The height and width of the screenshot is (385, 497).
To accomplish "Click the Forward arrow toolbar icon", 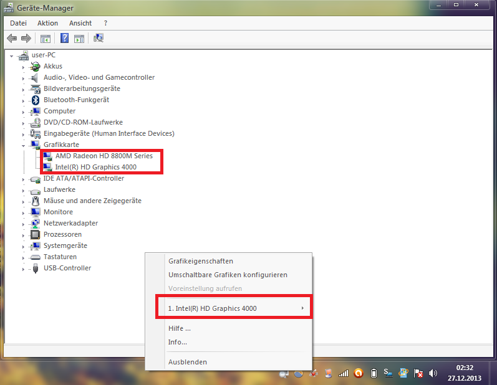I will click(26, 38).
